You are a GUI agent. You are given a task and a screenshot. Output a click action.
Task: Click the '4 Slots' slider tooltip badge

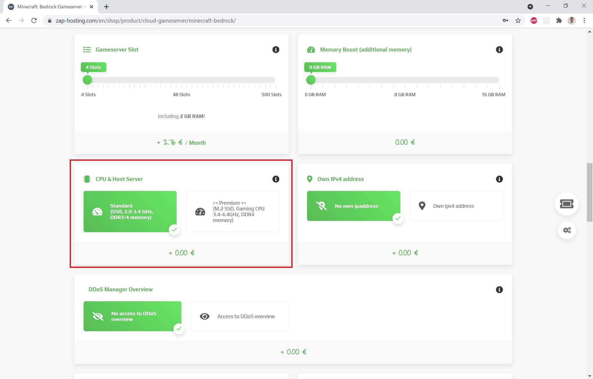coord(93,67)
